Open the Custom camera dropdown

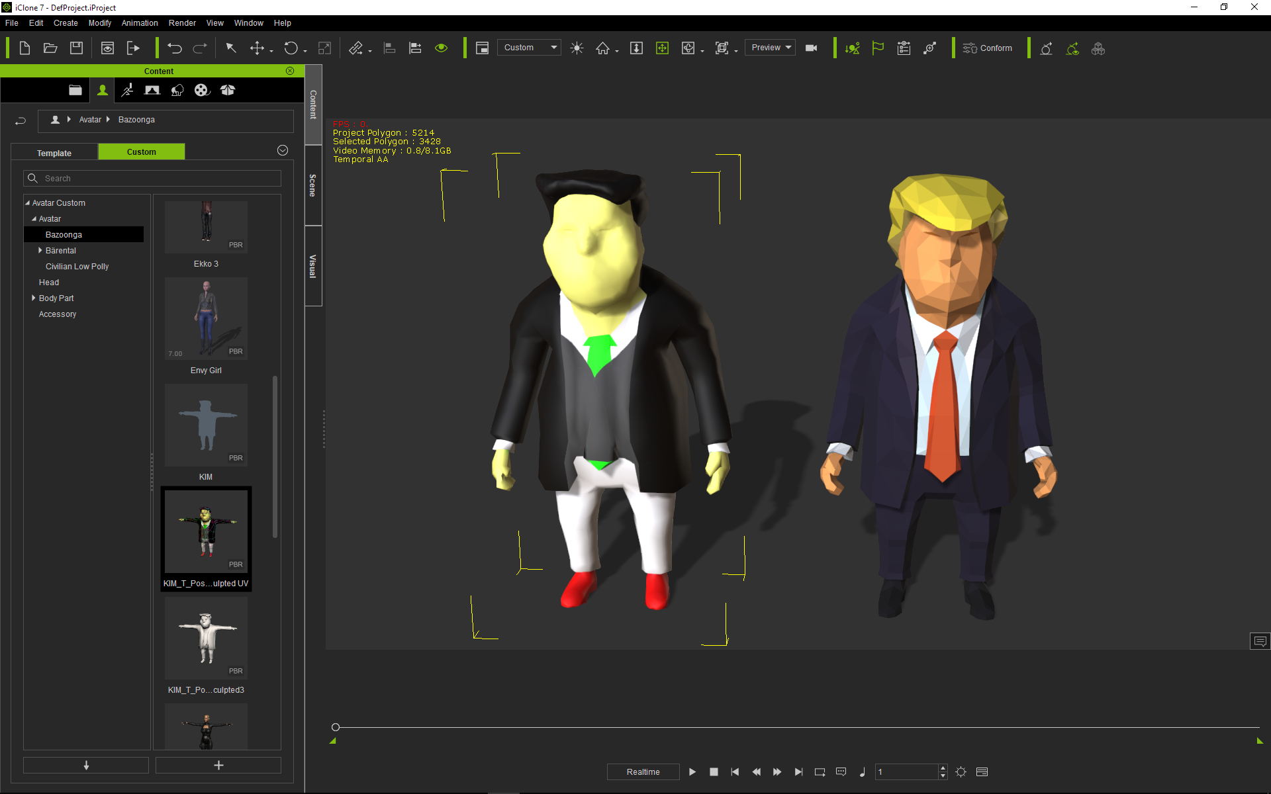[x=530, y=48]
